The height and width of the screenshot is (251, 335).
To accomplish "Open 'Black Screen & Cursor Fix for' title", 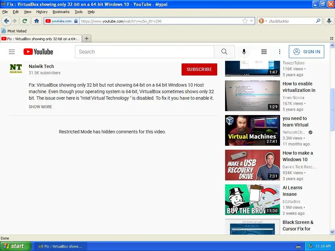I will pos(298,226).
